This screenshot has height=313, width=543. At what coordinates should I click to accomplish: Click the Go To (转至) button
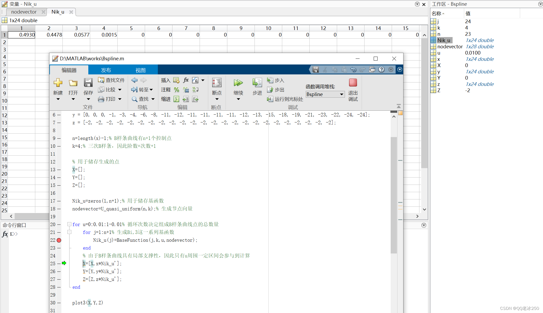click(x=142, y=90)
